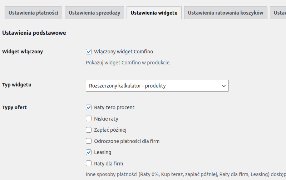Disable Raty zero procent offer
Viewport: 286px width, 180px height.
pos(89,107)
